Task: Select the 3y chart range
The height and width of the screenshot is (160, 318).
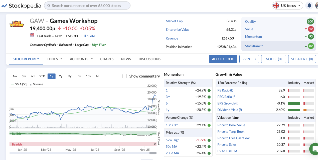Action: [x=70, y=76]
